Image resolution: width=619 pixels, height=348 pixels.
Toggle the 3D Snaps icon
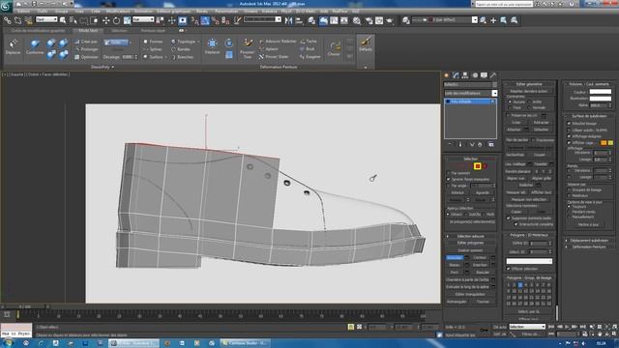194,20
